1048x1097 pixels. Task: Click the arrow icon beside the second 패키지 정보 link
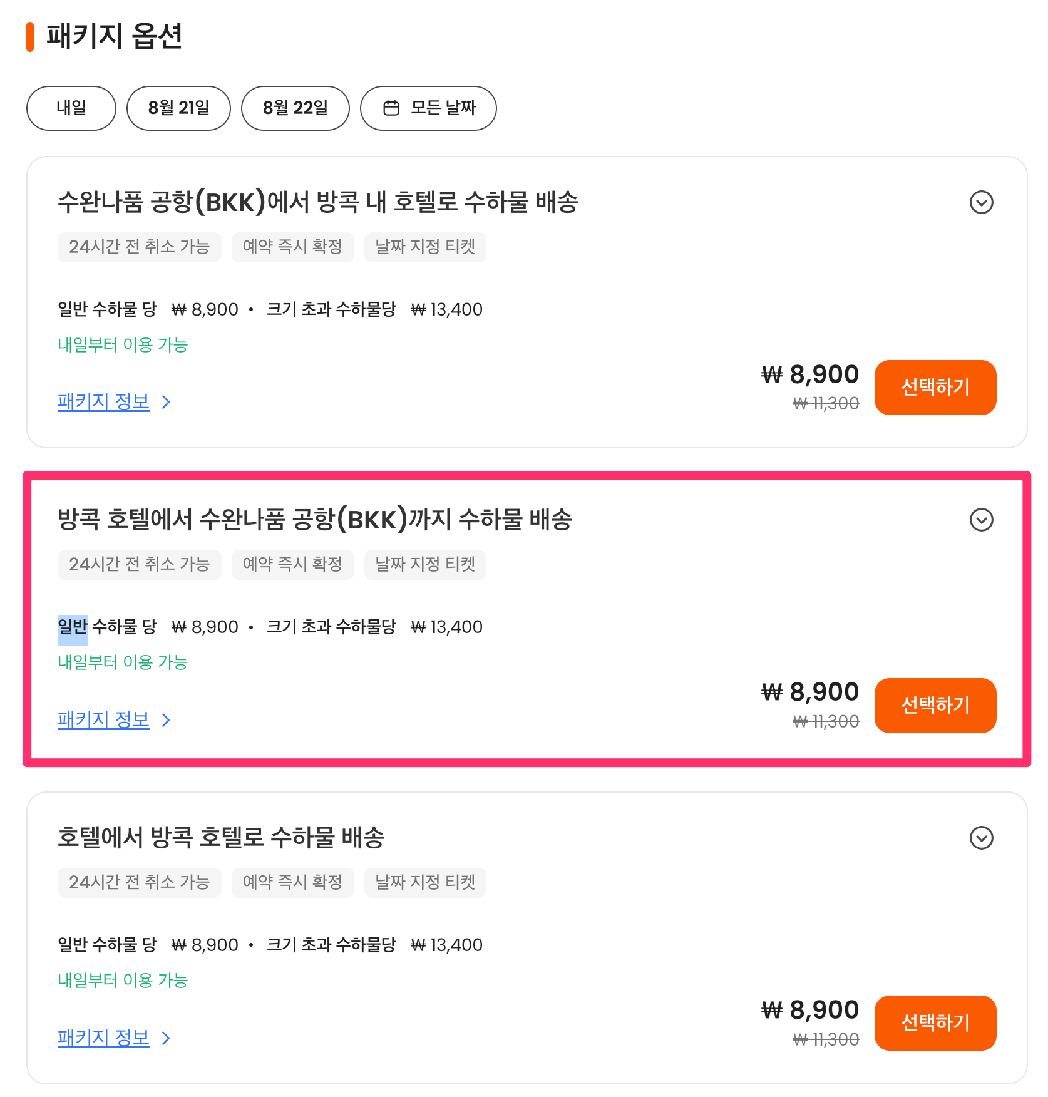tap(165, 720)
